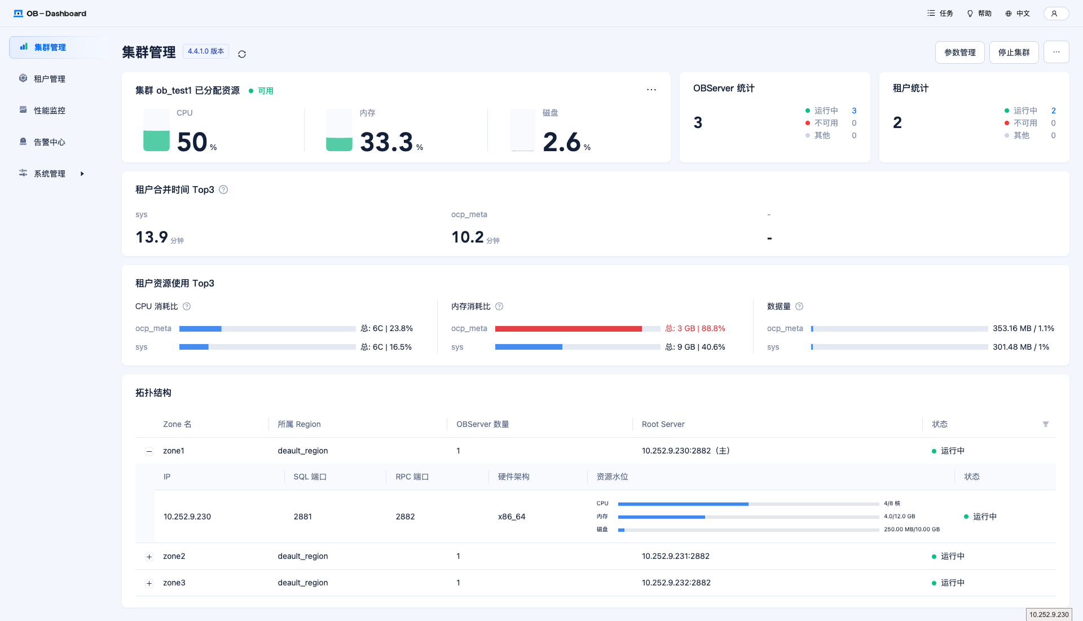Go to 性能监控 in the sidebar
This screenshot has width=1083, height=621.
pos(50,111)
